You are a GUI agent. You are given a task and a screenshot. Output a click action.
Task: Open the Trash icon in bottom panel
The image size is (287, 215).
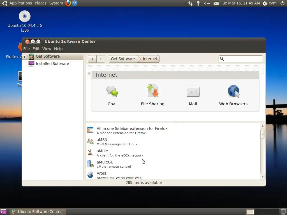pos(283,212)
